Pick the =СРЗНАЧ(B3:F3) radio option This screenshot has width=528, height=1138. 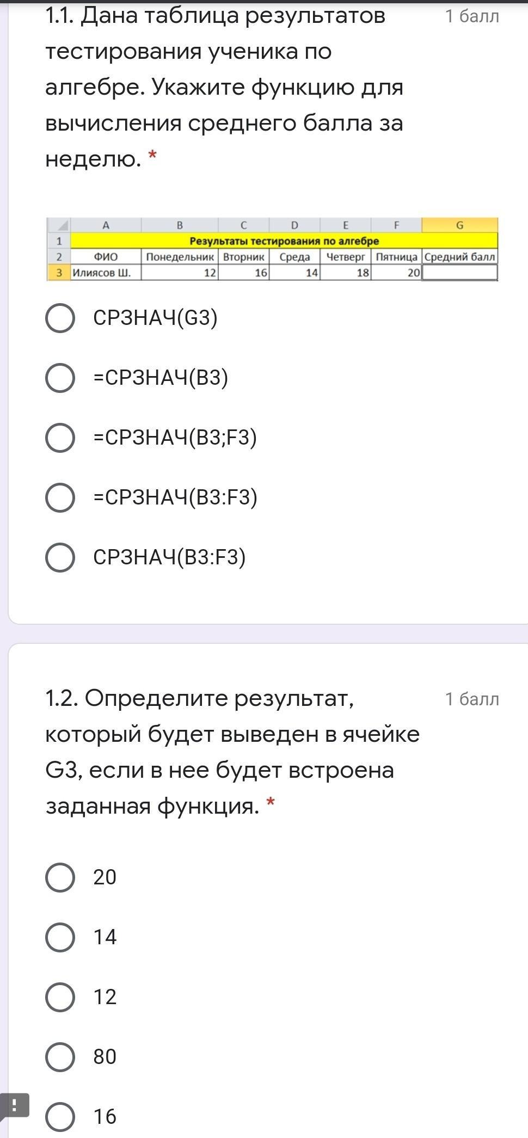pyautogui.click(x=60, y=497)
